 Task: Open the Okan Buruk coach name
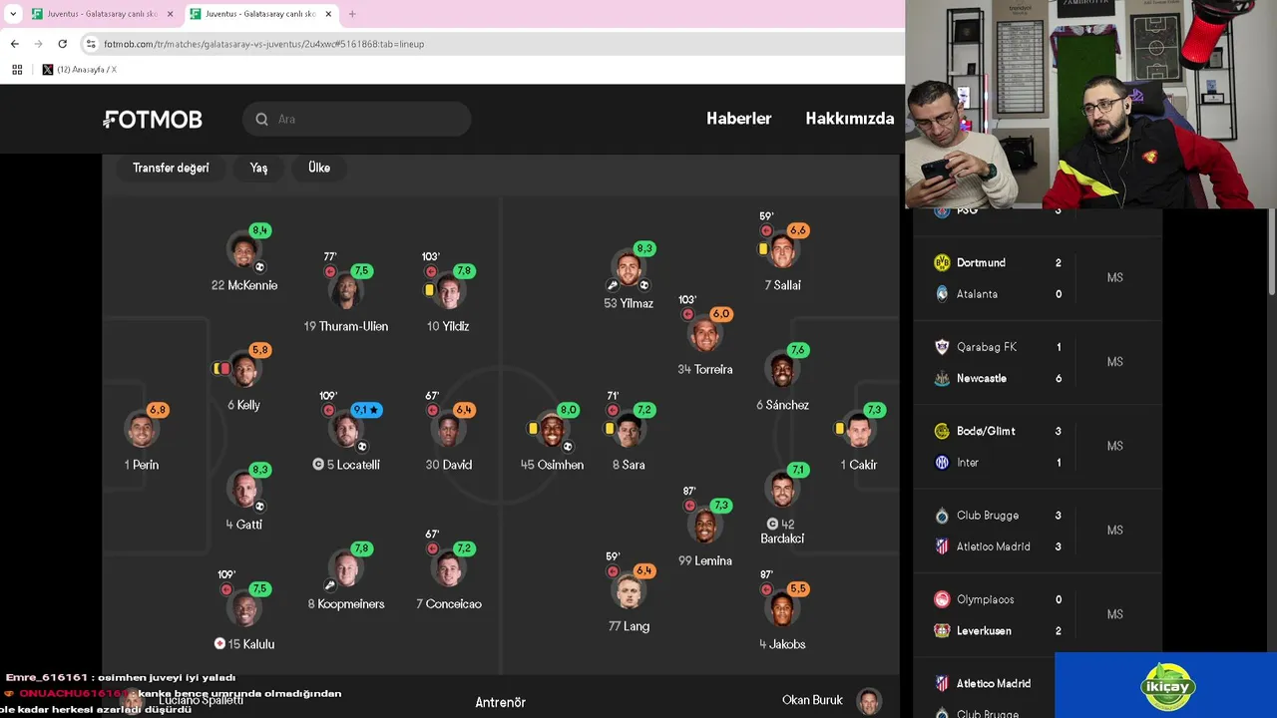coord(812,700)
